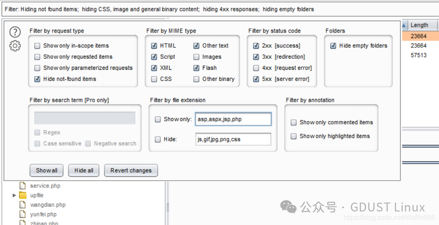439x225 pixels.
Task: Click the Show only extensions text field
Action: (x=233, y=119)
